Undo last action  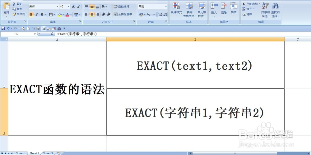pos(8,29)
